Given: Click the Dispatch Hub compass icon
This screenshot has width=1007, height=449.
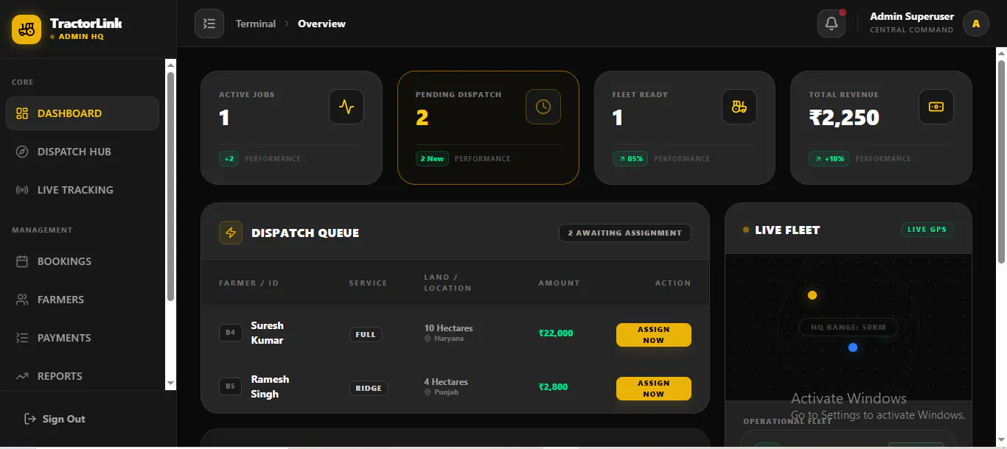Looking at the screenshot, I should [x=22, y=152].
